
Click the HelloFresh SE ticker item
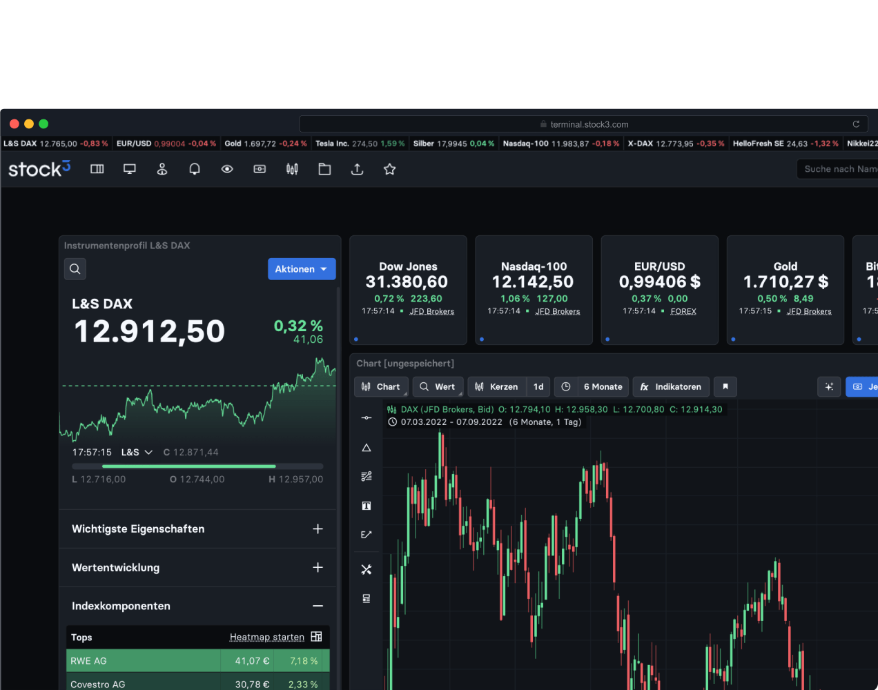[x=786, y=144]
